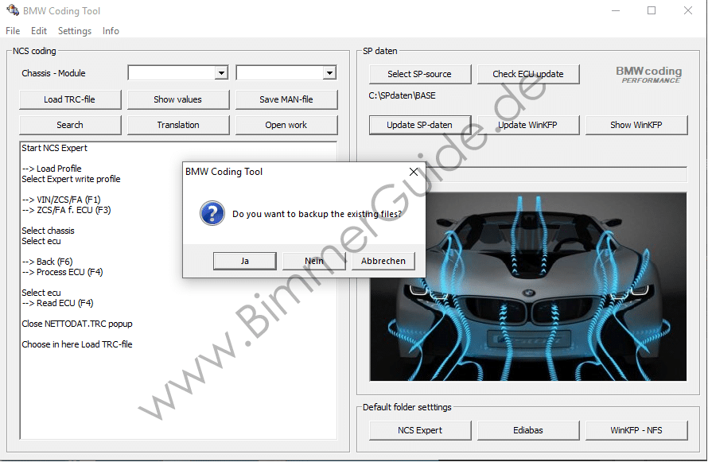Click Ja to backup existing files
Image resolution: width=708 pixels, height=462 pixels.
pos(245,261)
